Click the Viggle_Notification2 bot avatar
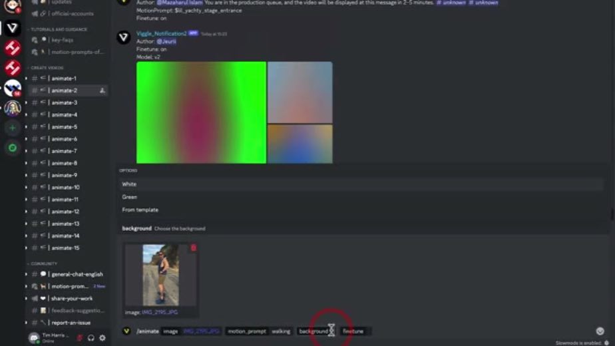 (x=124, y=38)
